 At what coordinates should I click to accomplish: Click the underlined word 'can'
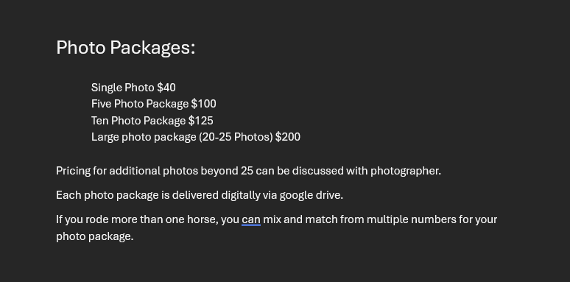251,219
